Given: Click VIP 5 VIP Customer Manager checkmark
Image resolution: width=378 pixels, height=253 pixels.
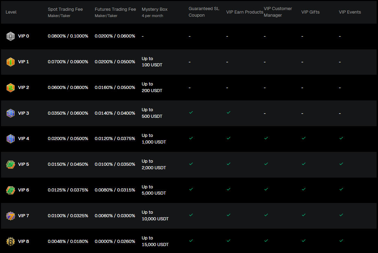Looking at the screenshot, I should click(x=266, y=164).
